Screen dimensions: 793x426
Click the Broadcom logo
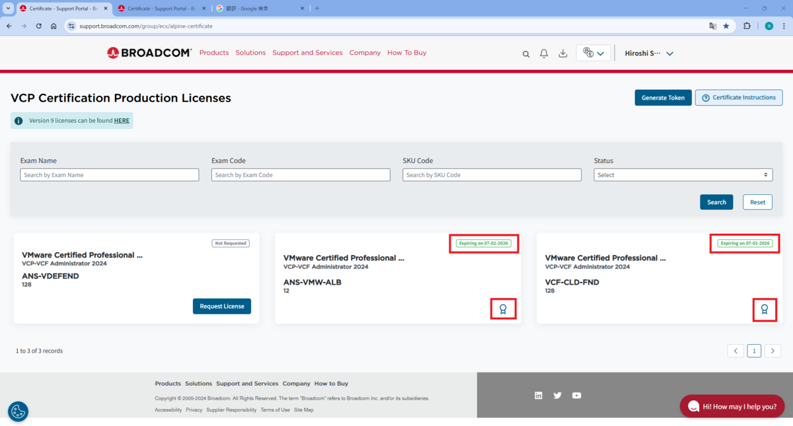pos(149,53)
